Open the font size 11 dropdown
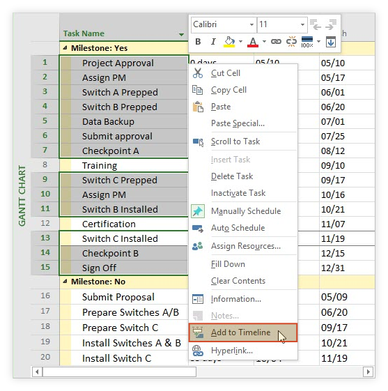Screen dimensions: 388x391 coord(282,24)
